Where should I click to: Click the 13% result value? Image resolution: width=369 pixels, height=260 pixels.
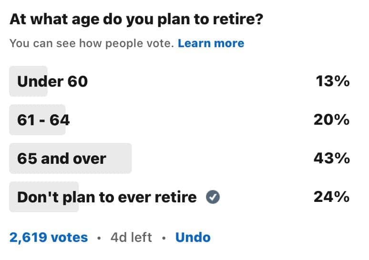tap(333, 81)
